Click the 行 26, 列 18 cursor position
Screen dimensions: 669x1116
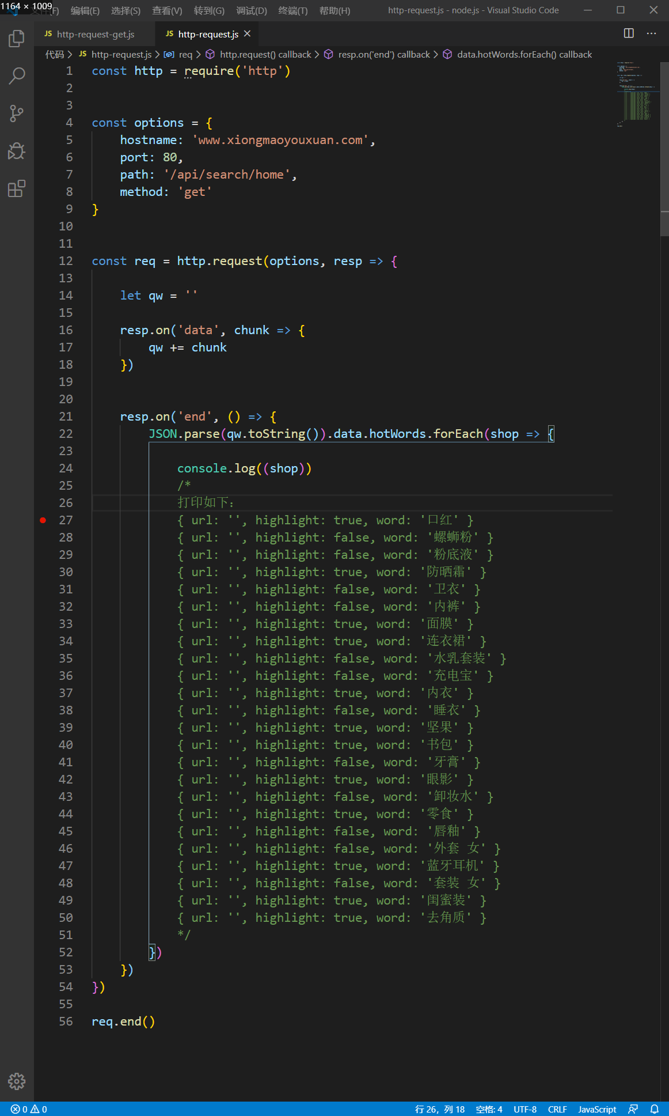click(440, 1109)
